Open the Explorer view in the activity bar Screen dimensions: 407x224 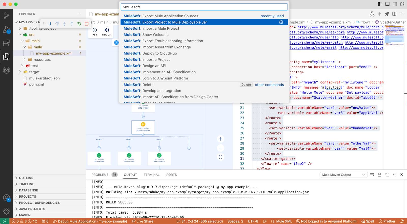[6, 56]
